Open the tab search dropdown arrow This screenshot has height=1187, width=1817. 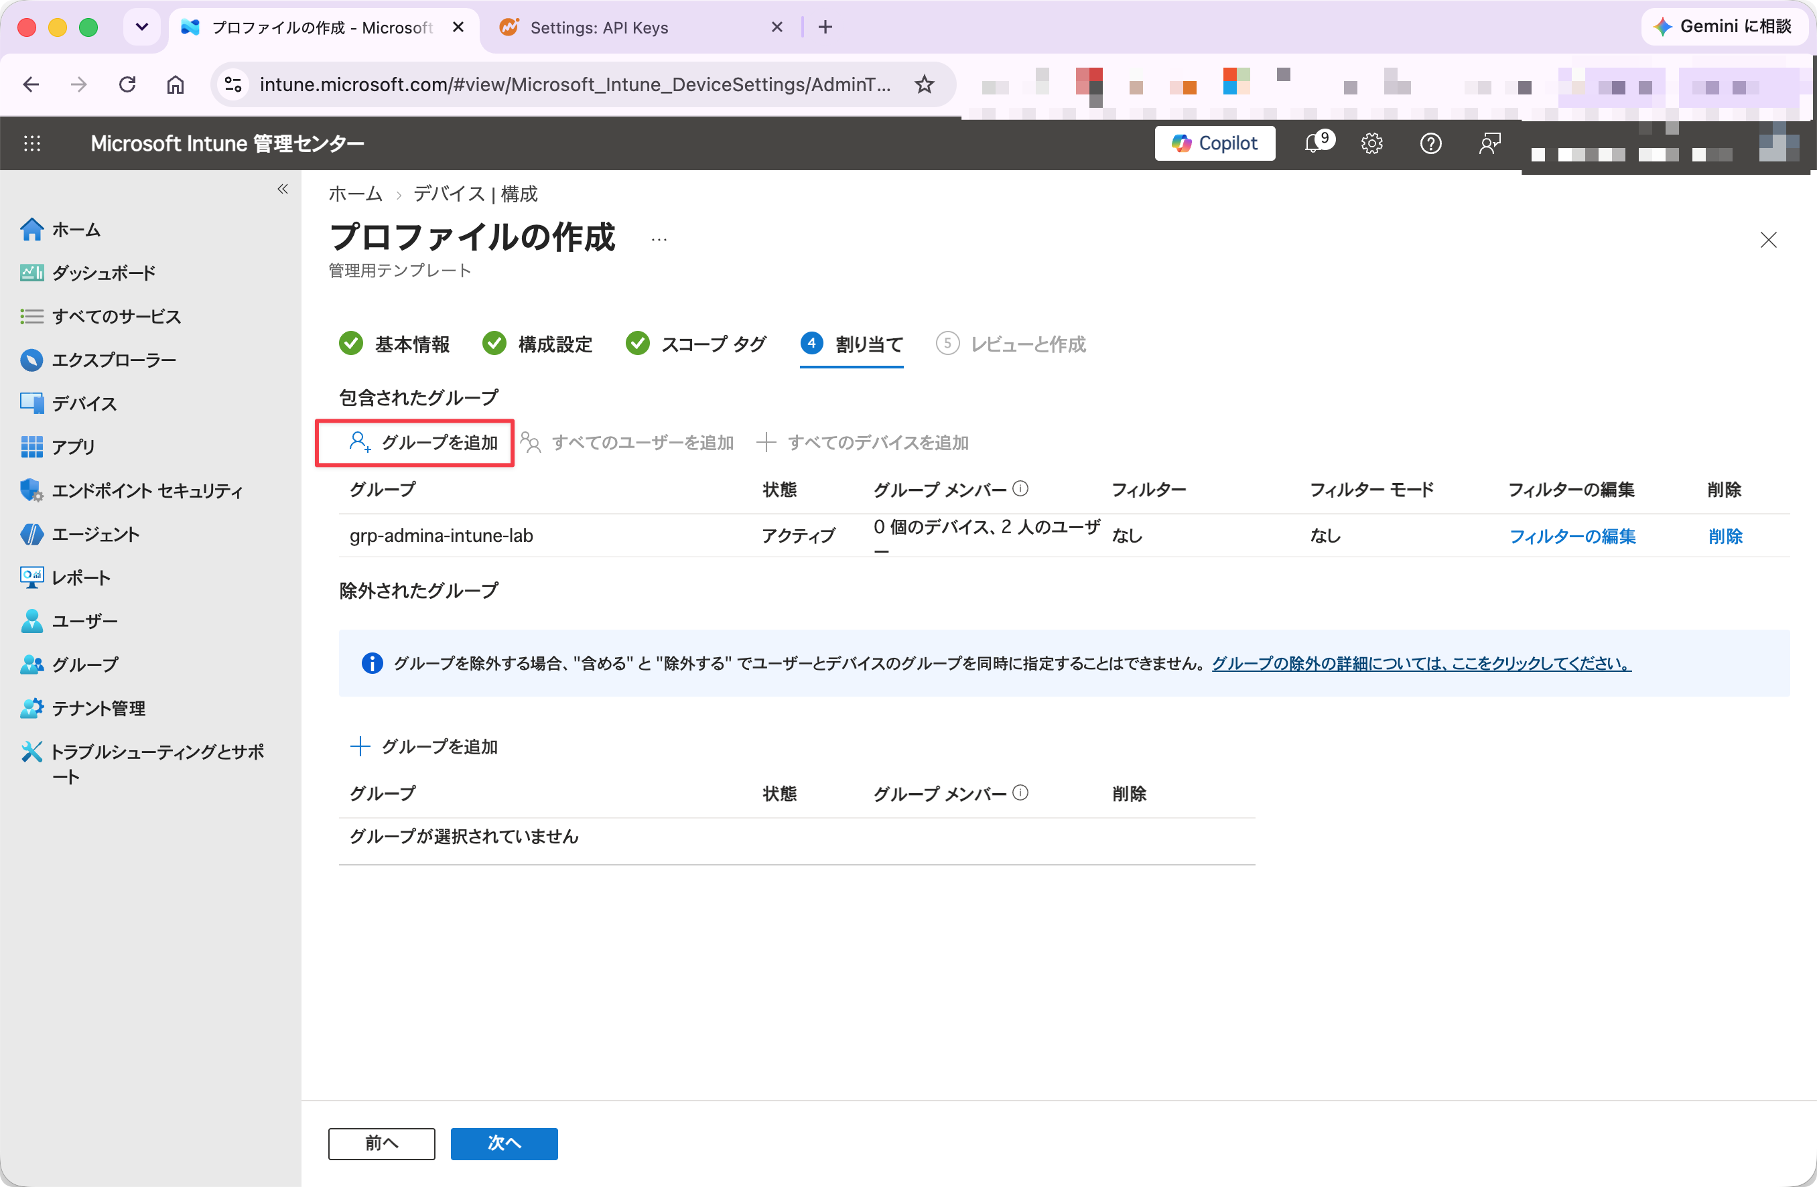tap(141, 27)
